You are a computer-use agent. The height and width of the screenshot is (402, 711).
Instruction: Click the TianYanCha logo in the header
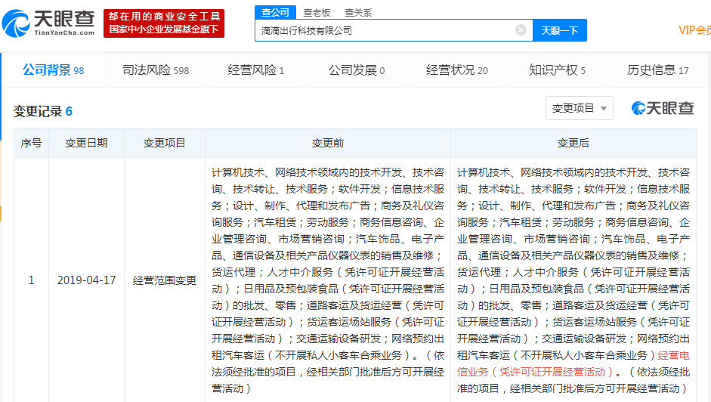point(48,23)
